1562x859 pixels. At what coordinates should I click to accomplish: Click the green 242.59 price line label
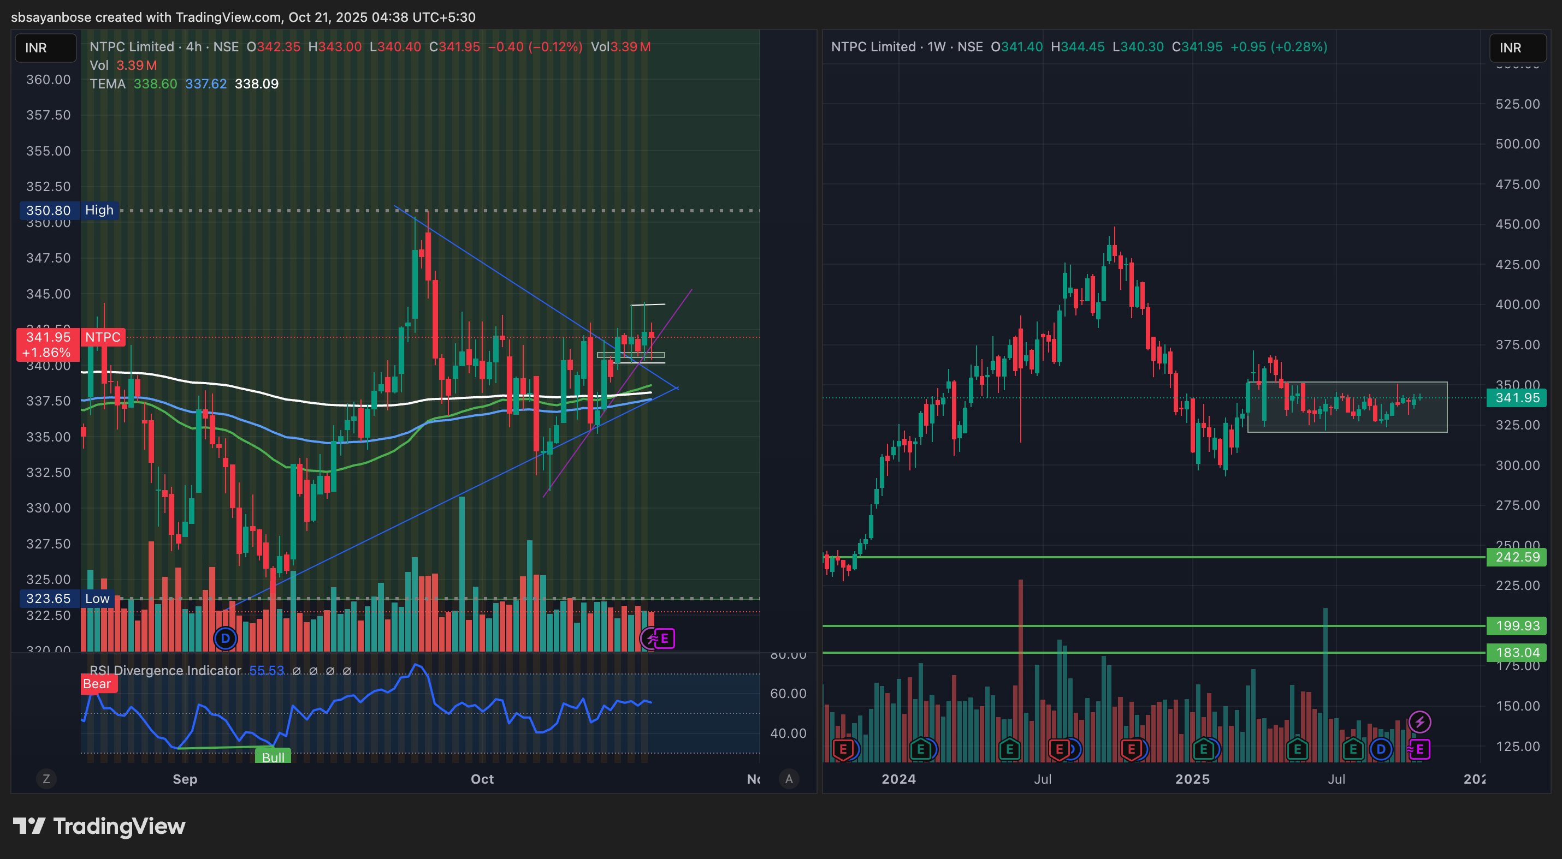(1517, 557)
